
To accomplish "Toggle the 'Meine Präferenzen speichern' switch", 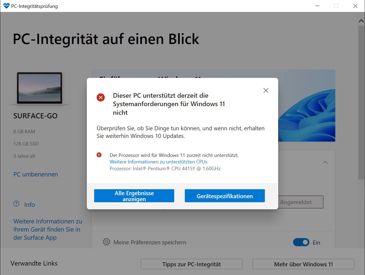I will click(301, 242).
